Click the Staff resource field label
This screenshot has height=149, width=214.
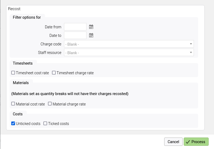pyautogui.click(x=50, y=53)
